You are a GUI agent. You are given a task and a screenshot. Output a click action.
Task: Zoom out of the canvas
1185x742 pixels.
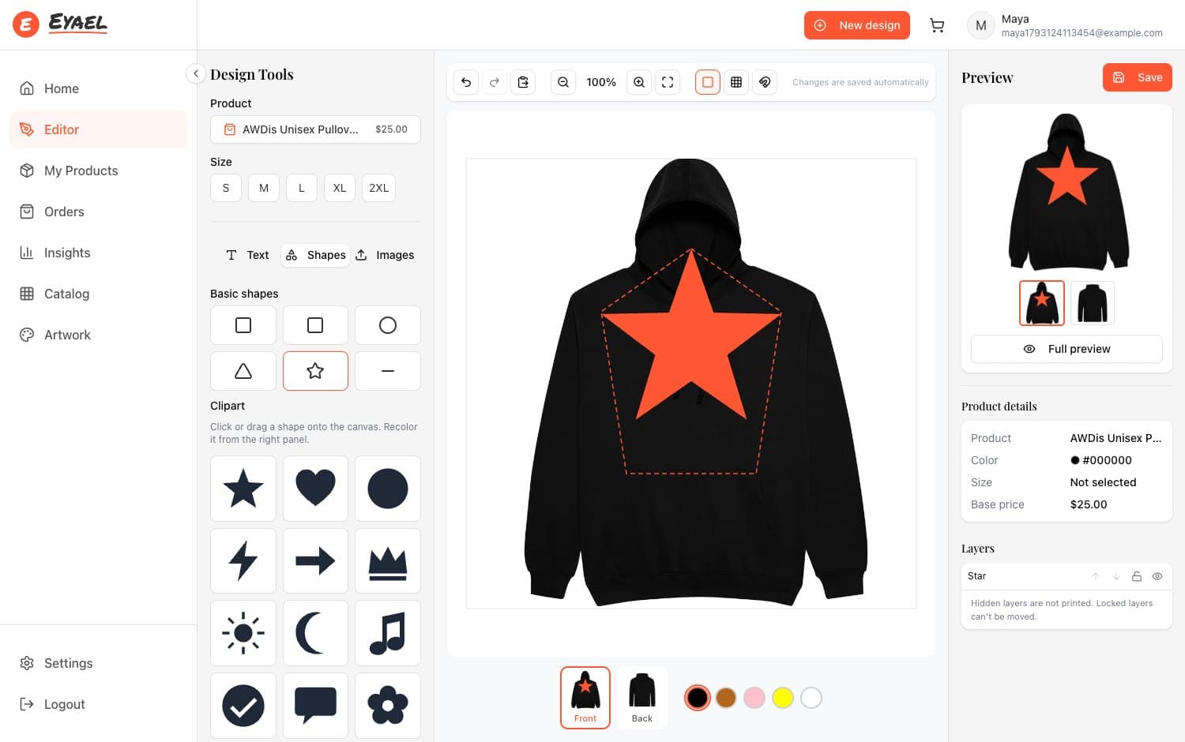(563, 82)
